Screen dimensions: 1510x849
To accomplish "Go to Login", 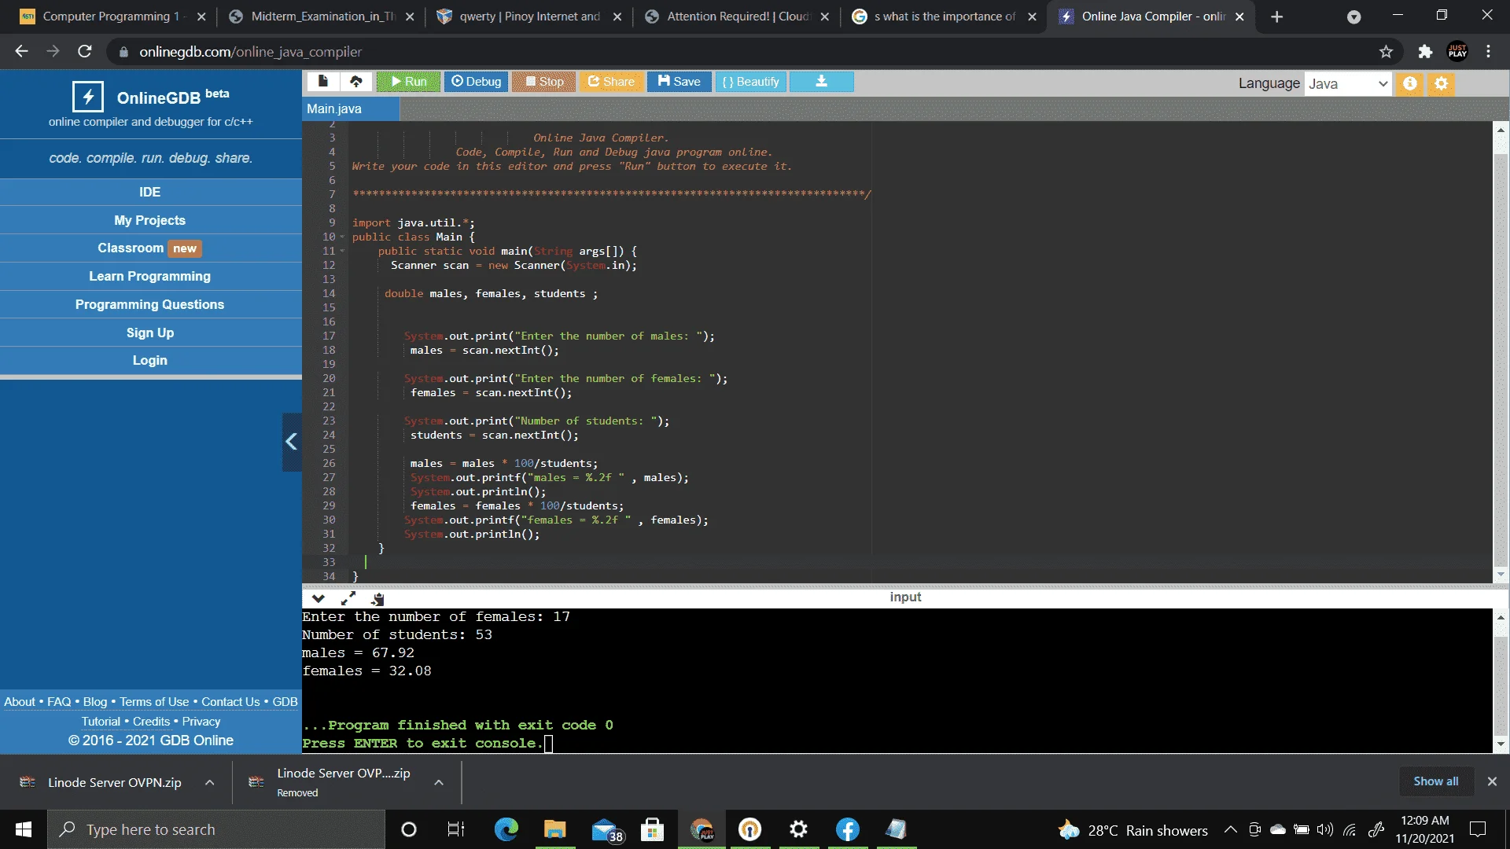I will tap(150, 360).
